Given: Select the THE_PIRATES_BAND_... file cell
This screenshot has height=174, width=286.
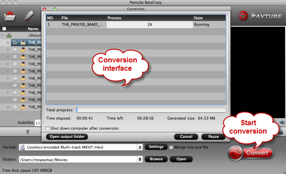Looking at the screenshot, I should (82, 25).
